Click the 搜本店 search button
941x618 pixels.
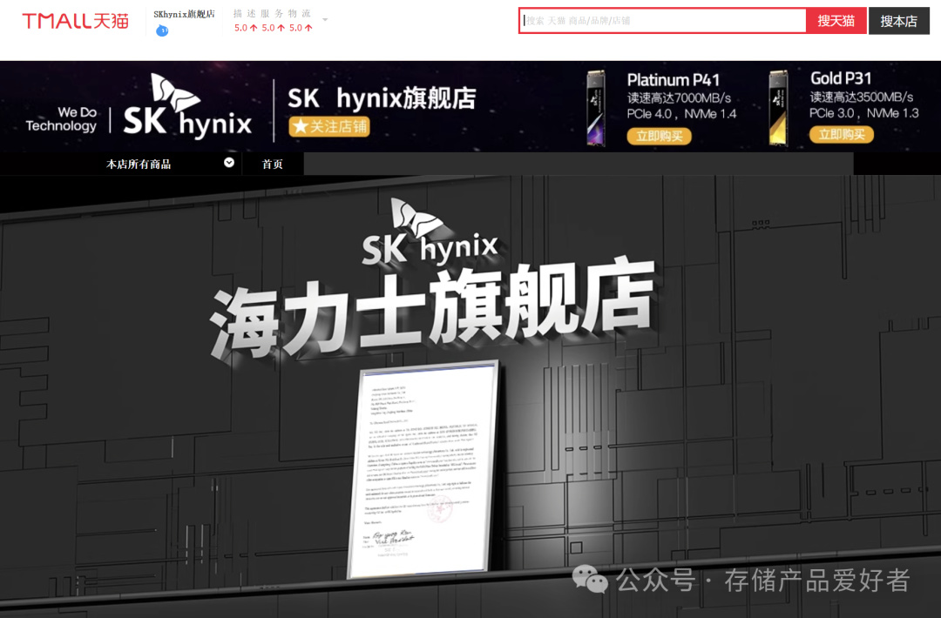coord(898,21)
